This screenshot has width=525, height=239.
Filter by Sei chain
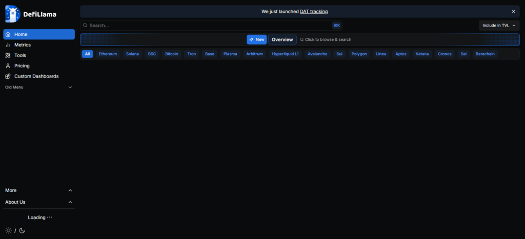(x=463, y=54)
